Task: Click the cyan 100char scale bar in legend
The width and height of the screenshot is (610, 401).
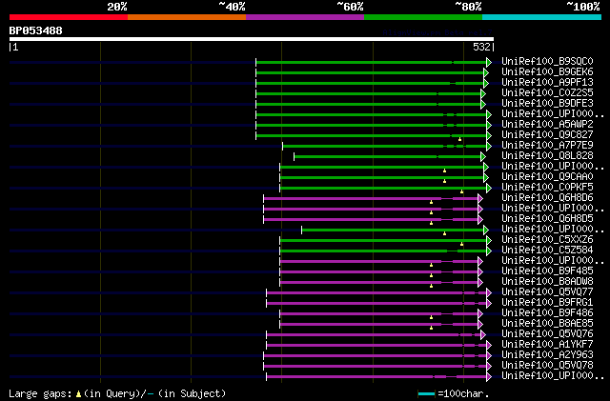Action: [426, 394]
